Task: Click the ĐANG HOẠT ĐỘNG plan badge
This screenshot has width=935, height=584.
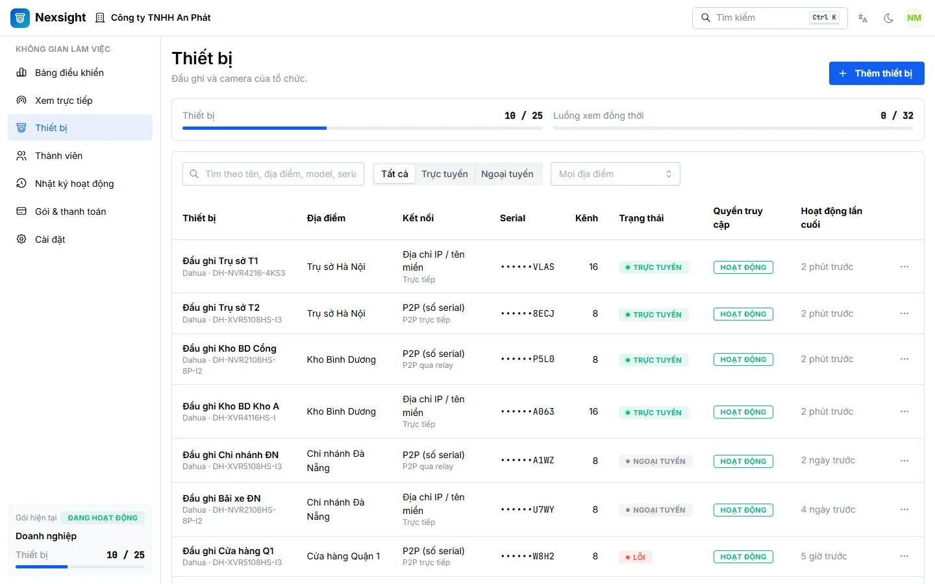Action: click(x=103, y=518)
